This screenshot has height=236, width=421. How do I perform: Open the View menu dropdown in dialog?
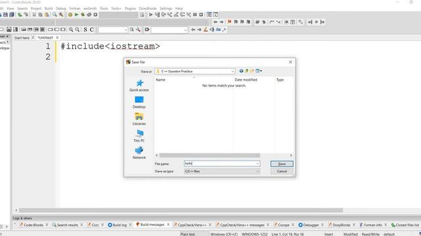click(x=259, y=71)
